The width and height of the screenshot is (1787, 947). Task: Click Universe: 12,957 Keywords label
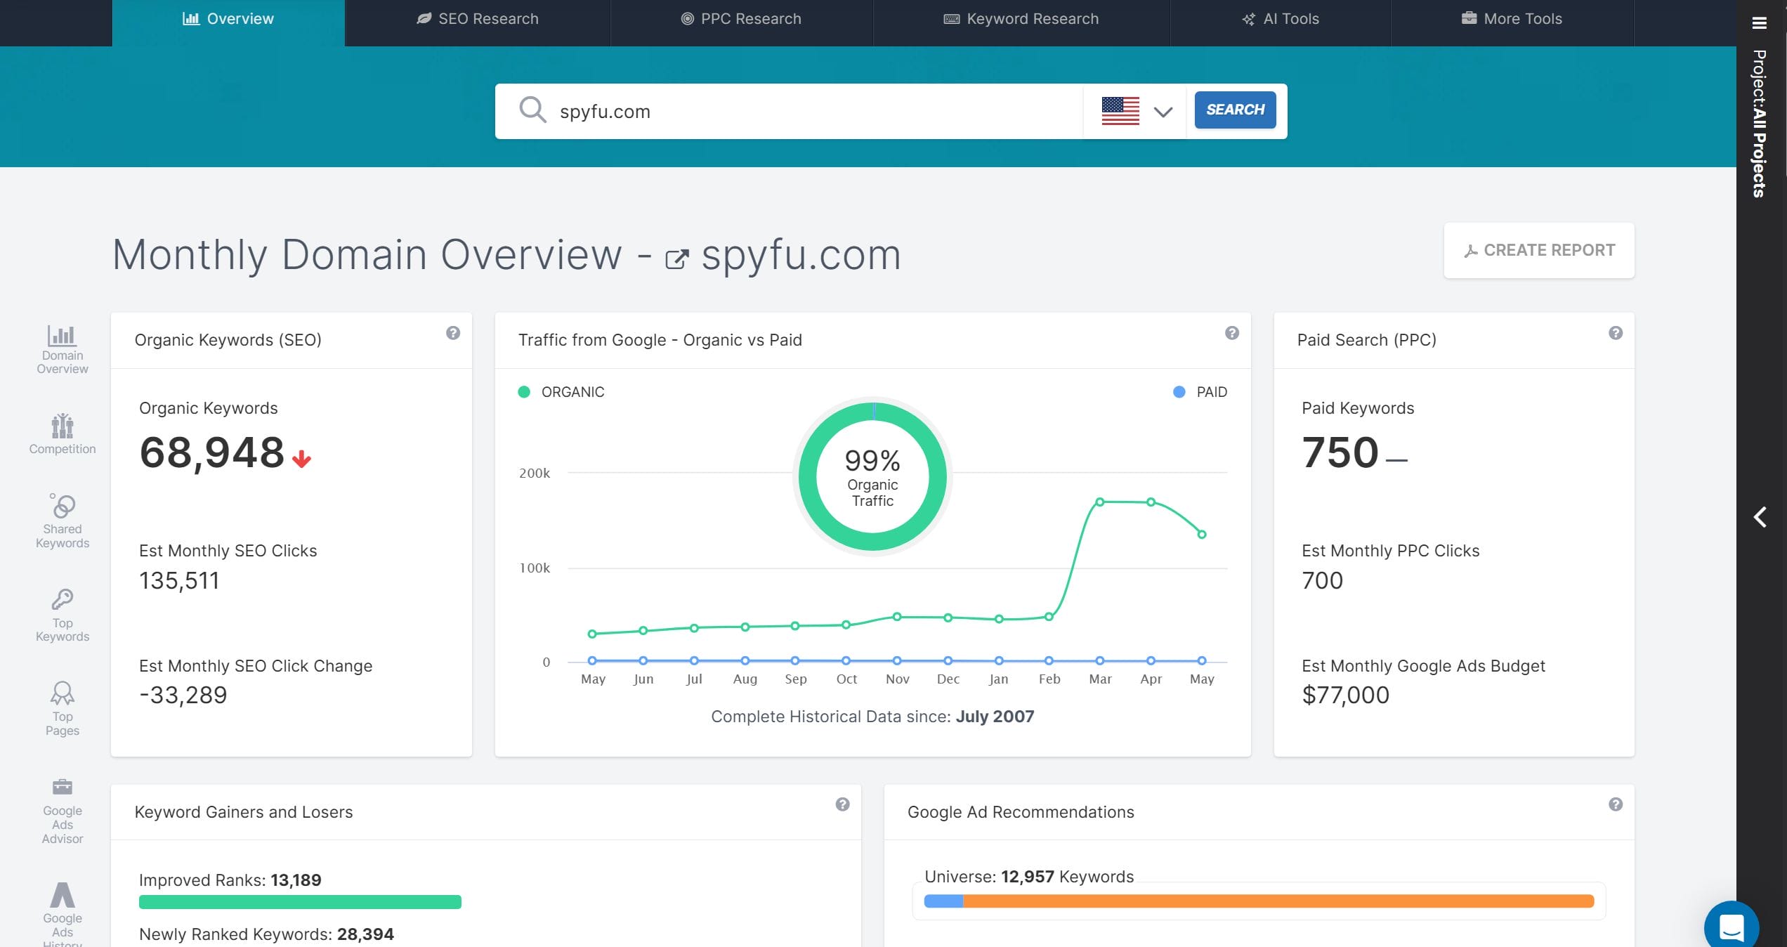pyautogui.click(x=1029, y=877)
